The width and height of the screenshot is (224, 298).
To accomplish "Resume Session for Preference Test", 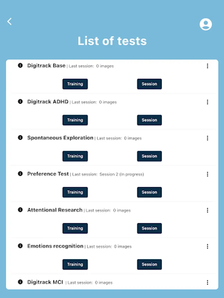I will click(x=149, y=192).
